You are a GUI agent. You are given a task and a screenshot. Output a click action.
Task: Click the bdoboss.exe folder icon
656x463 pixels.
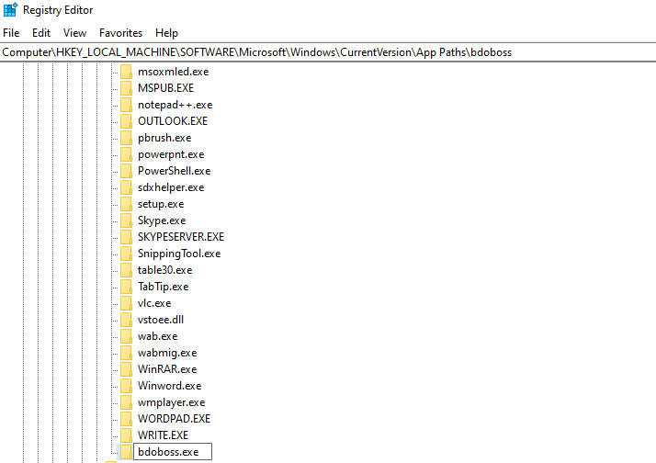tap(126, 452)
